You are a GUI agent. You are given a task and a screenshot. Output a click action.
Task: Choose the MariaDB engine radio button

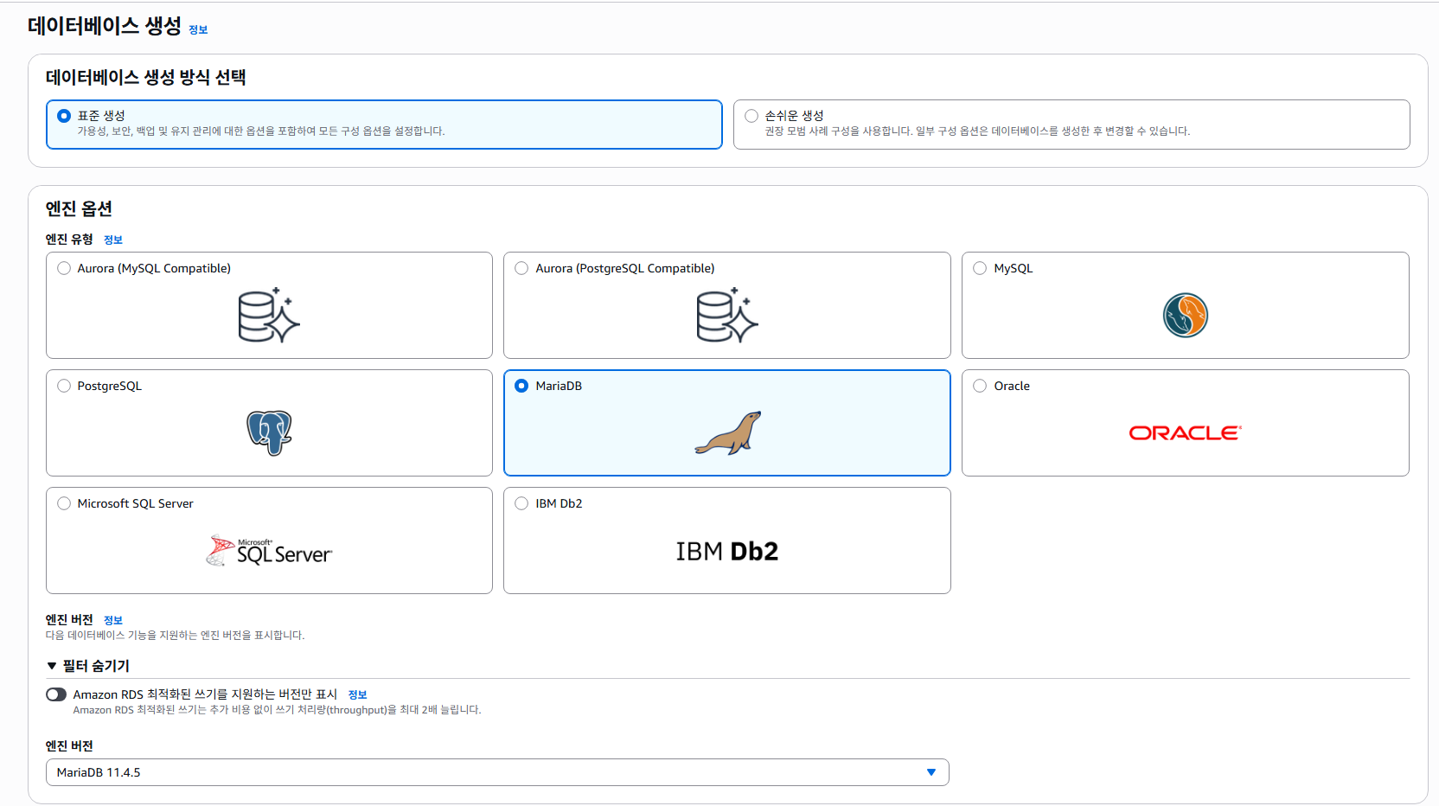(x=521, y=386)
